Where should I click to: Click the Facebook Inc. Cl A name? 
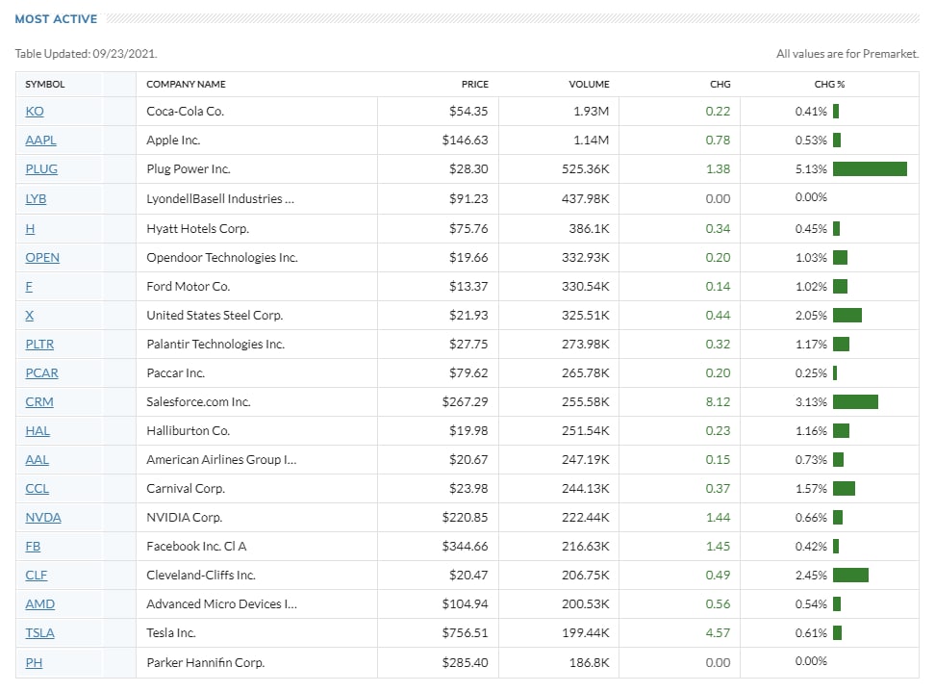[196, 546]
